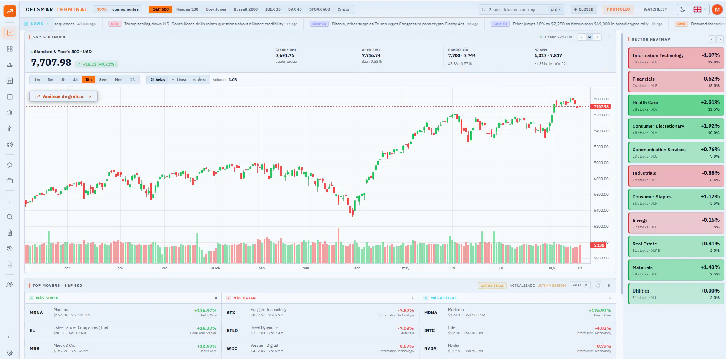Open the document reports sidebar icon
726x359 pixels.
10,233
